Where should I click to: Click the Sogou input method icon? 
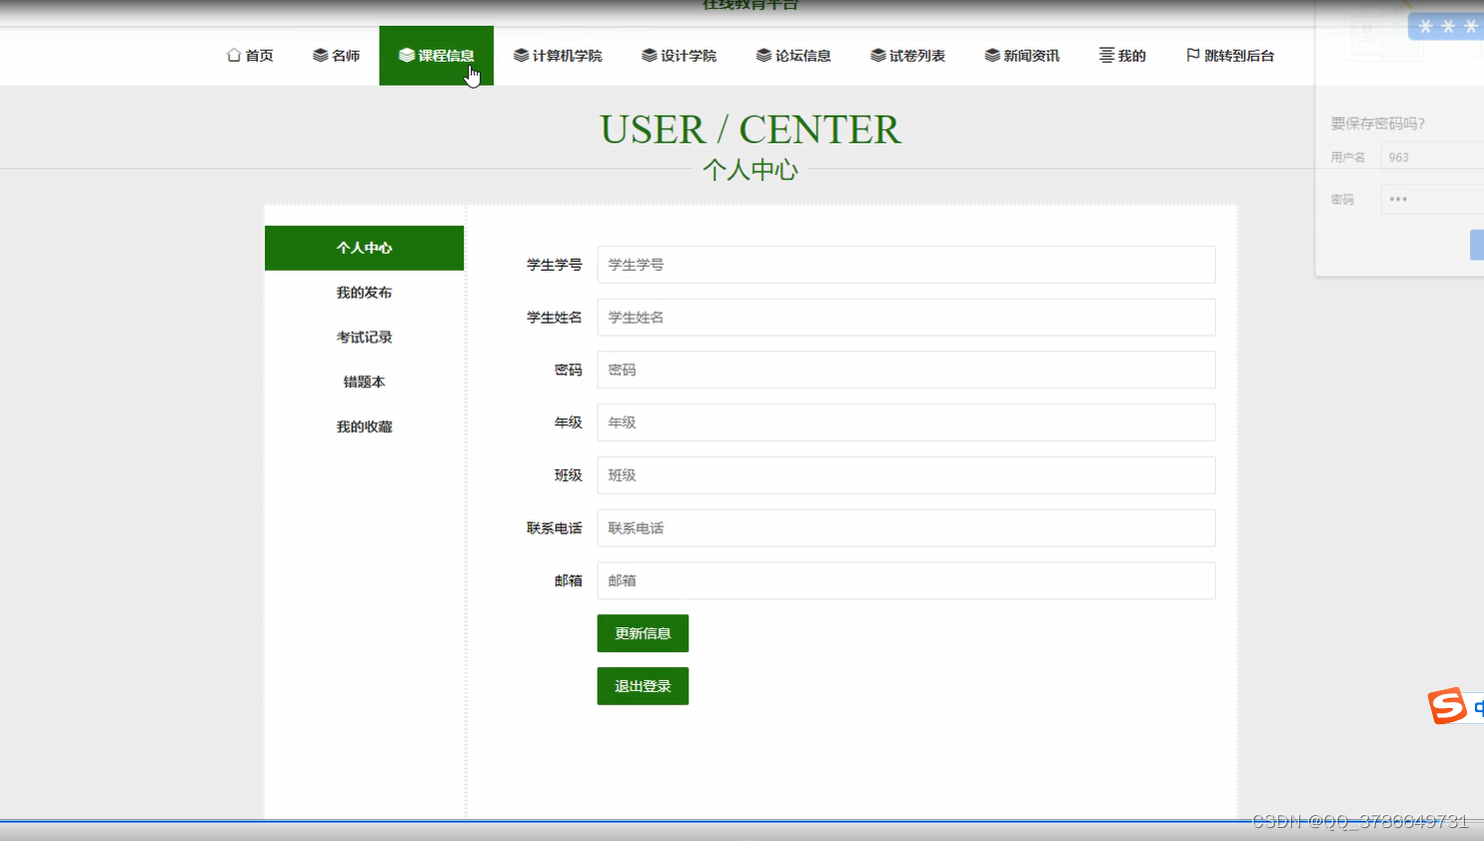(x=1447, y=706)
